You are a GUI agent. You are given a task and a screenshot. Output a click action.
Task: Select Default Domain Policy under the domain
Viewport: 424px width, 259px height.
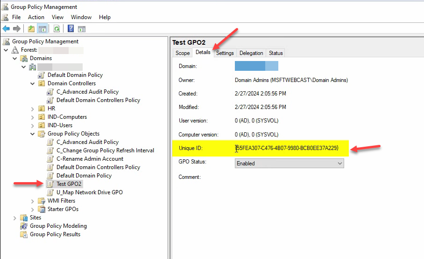75,75
